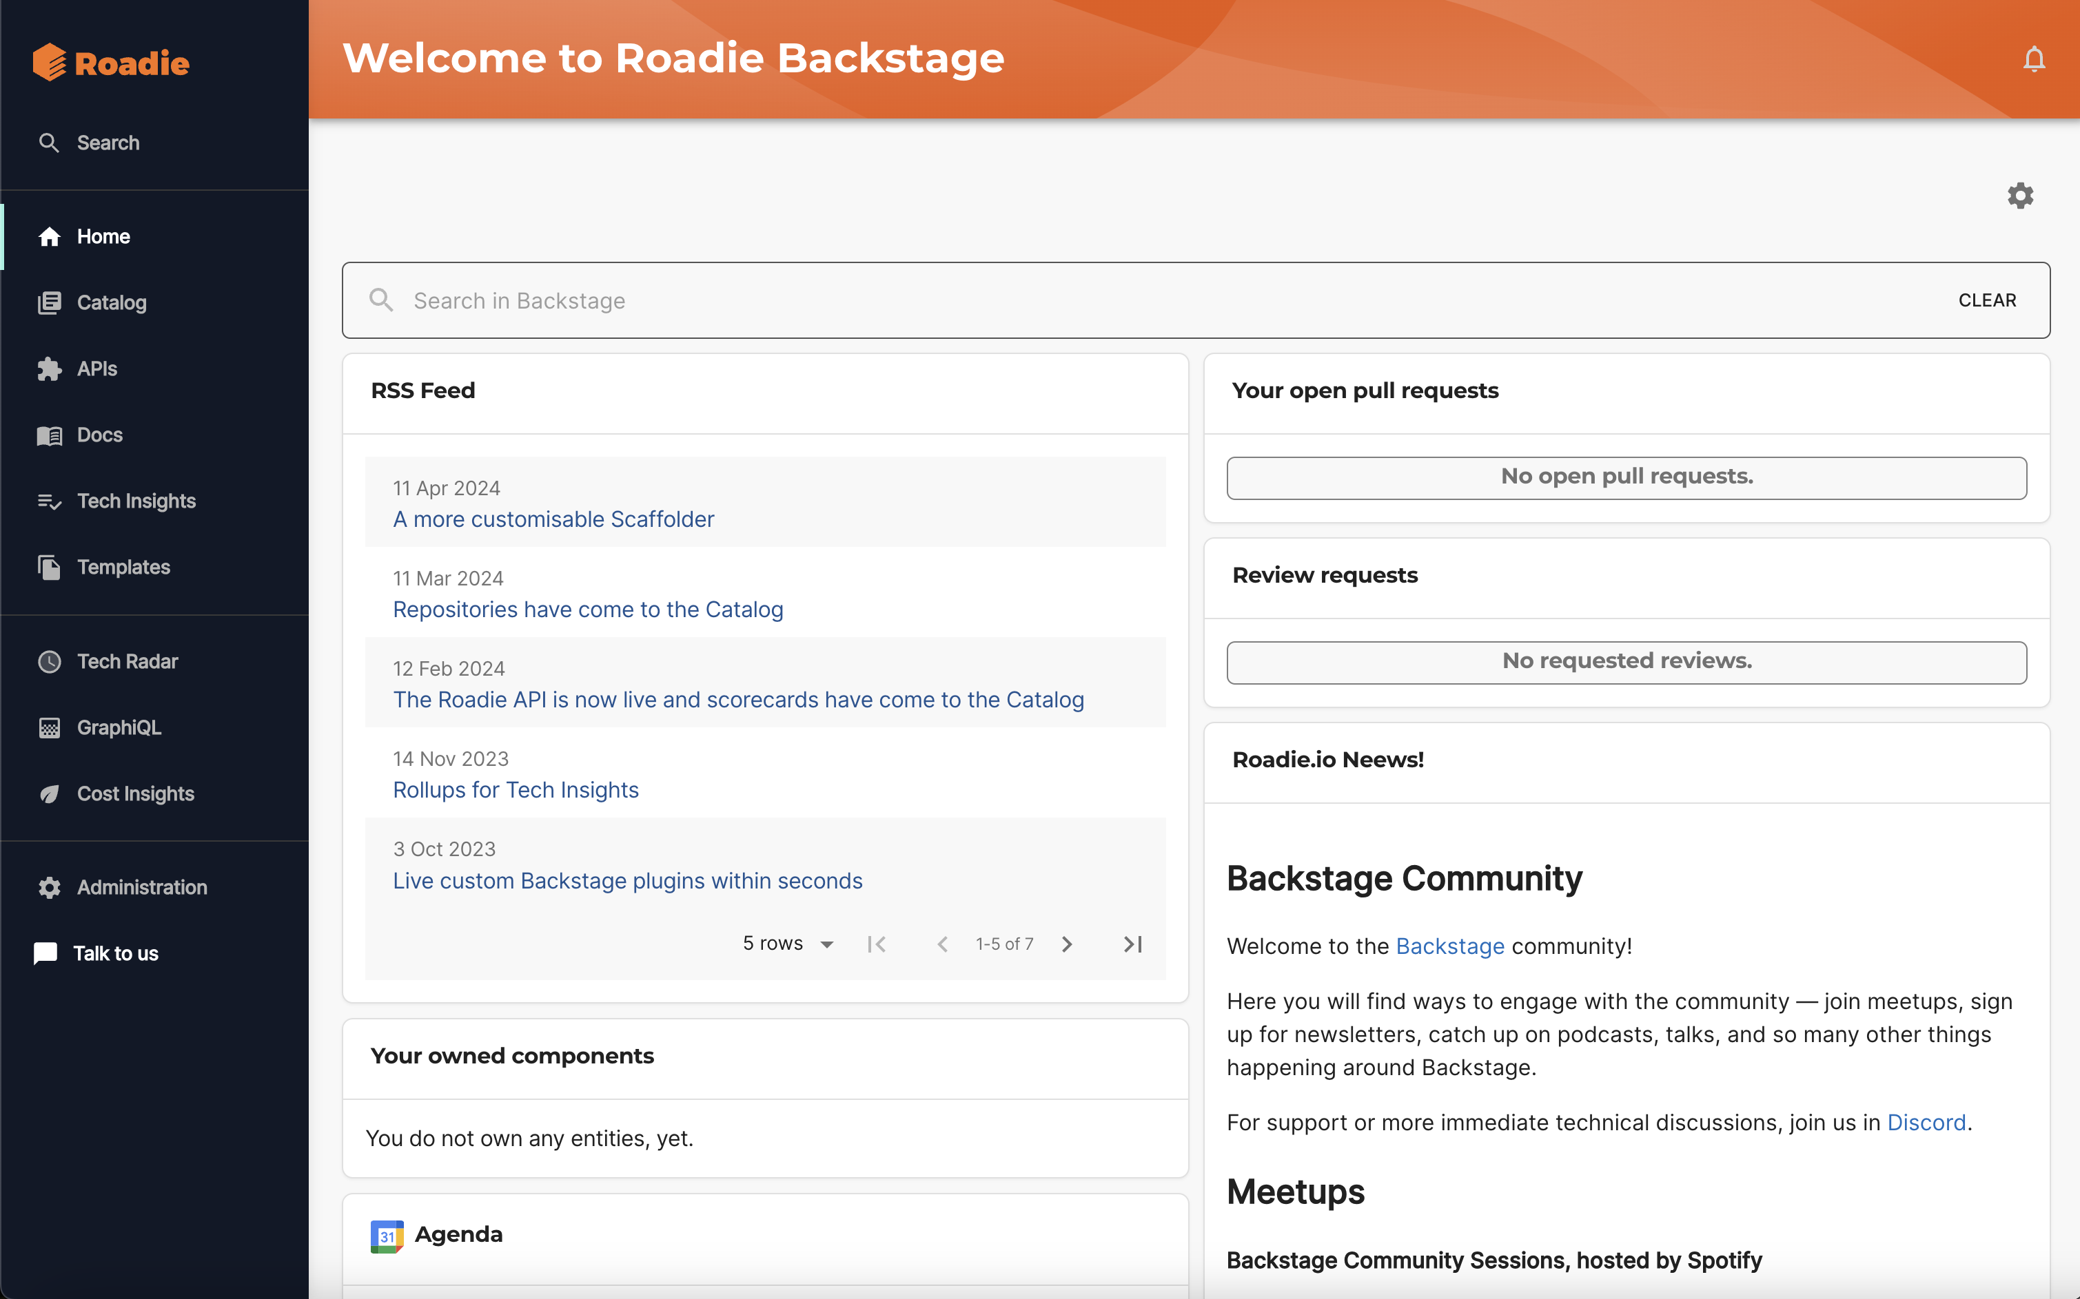This screenshot has height=1299, width=2080.
Task: Open the 5 rows page size dropdown
Action: click(x=788, y=944)
